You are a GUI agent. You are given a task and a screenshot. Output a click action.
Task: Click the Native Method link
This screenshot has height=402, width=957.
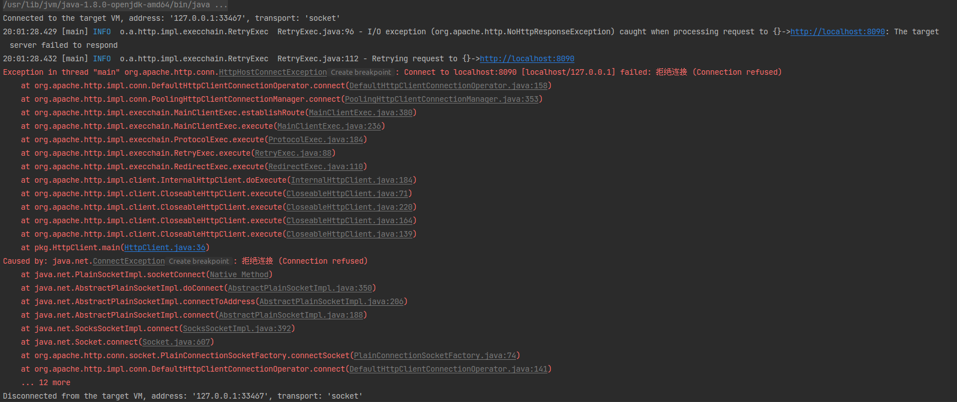pyautogui.click(x=239, y=274)
